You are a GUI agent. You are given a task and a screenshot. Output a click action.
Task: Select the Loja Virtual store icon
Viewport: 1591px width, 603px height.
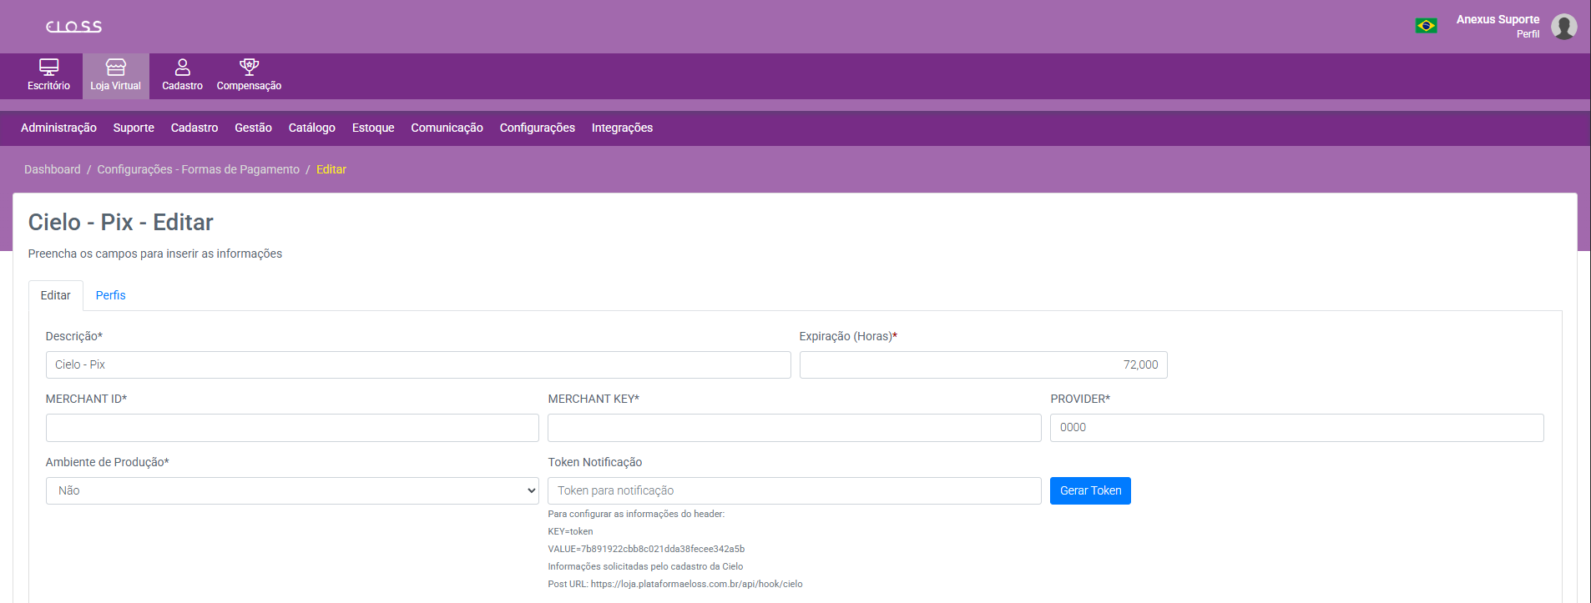point(115,68)
